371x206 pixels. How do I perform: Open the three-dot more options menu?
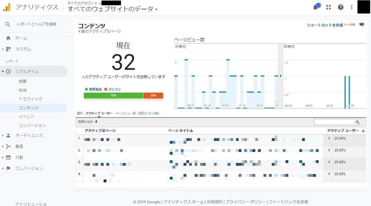pyautogui.click(x=352, y=7)
